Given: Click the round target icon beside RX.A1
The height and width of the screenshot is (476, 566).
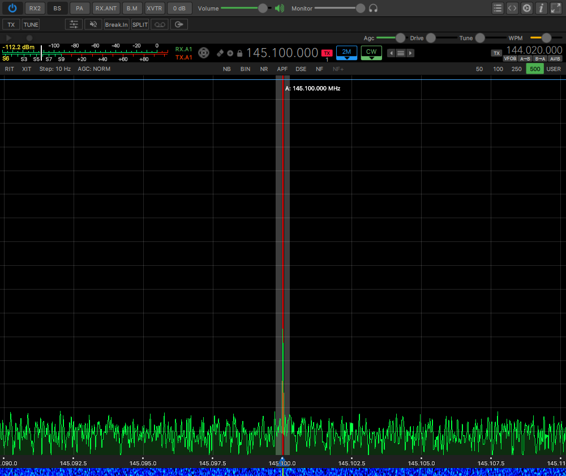Looking at the screenshot, I should pos(204,53).
